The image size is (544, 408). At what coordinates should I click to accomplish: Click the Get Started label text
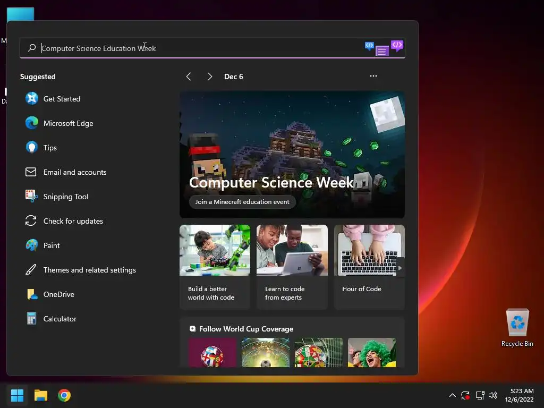tap(62, 99)
